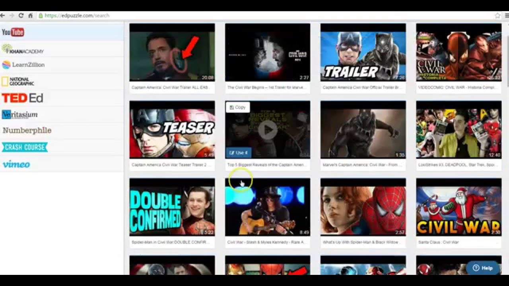Select the National Geographic source
The image size is (509, 286).
click(62, 81)
